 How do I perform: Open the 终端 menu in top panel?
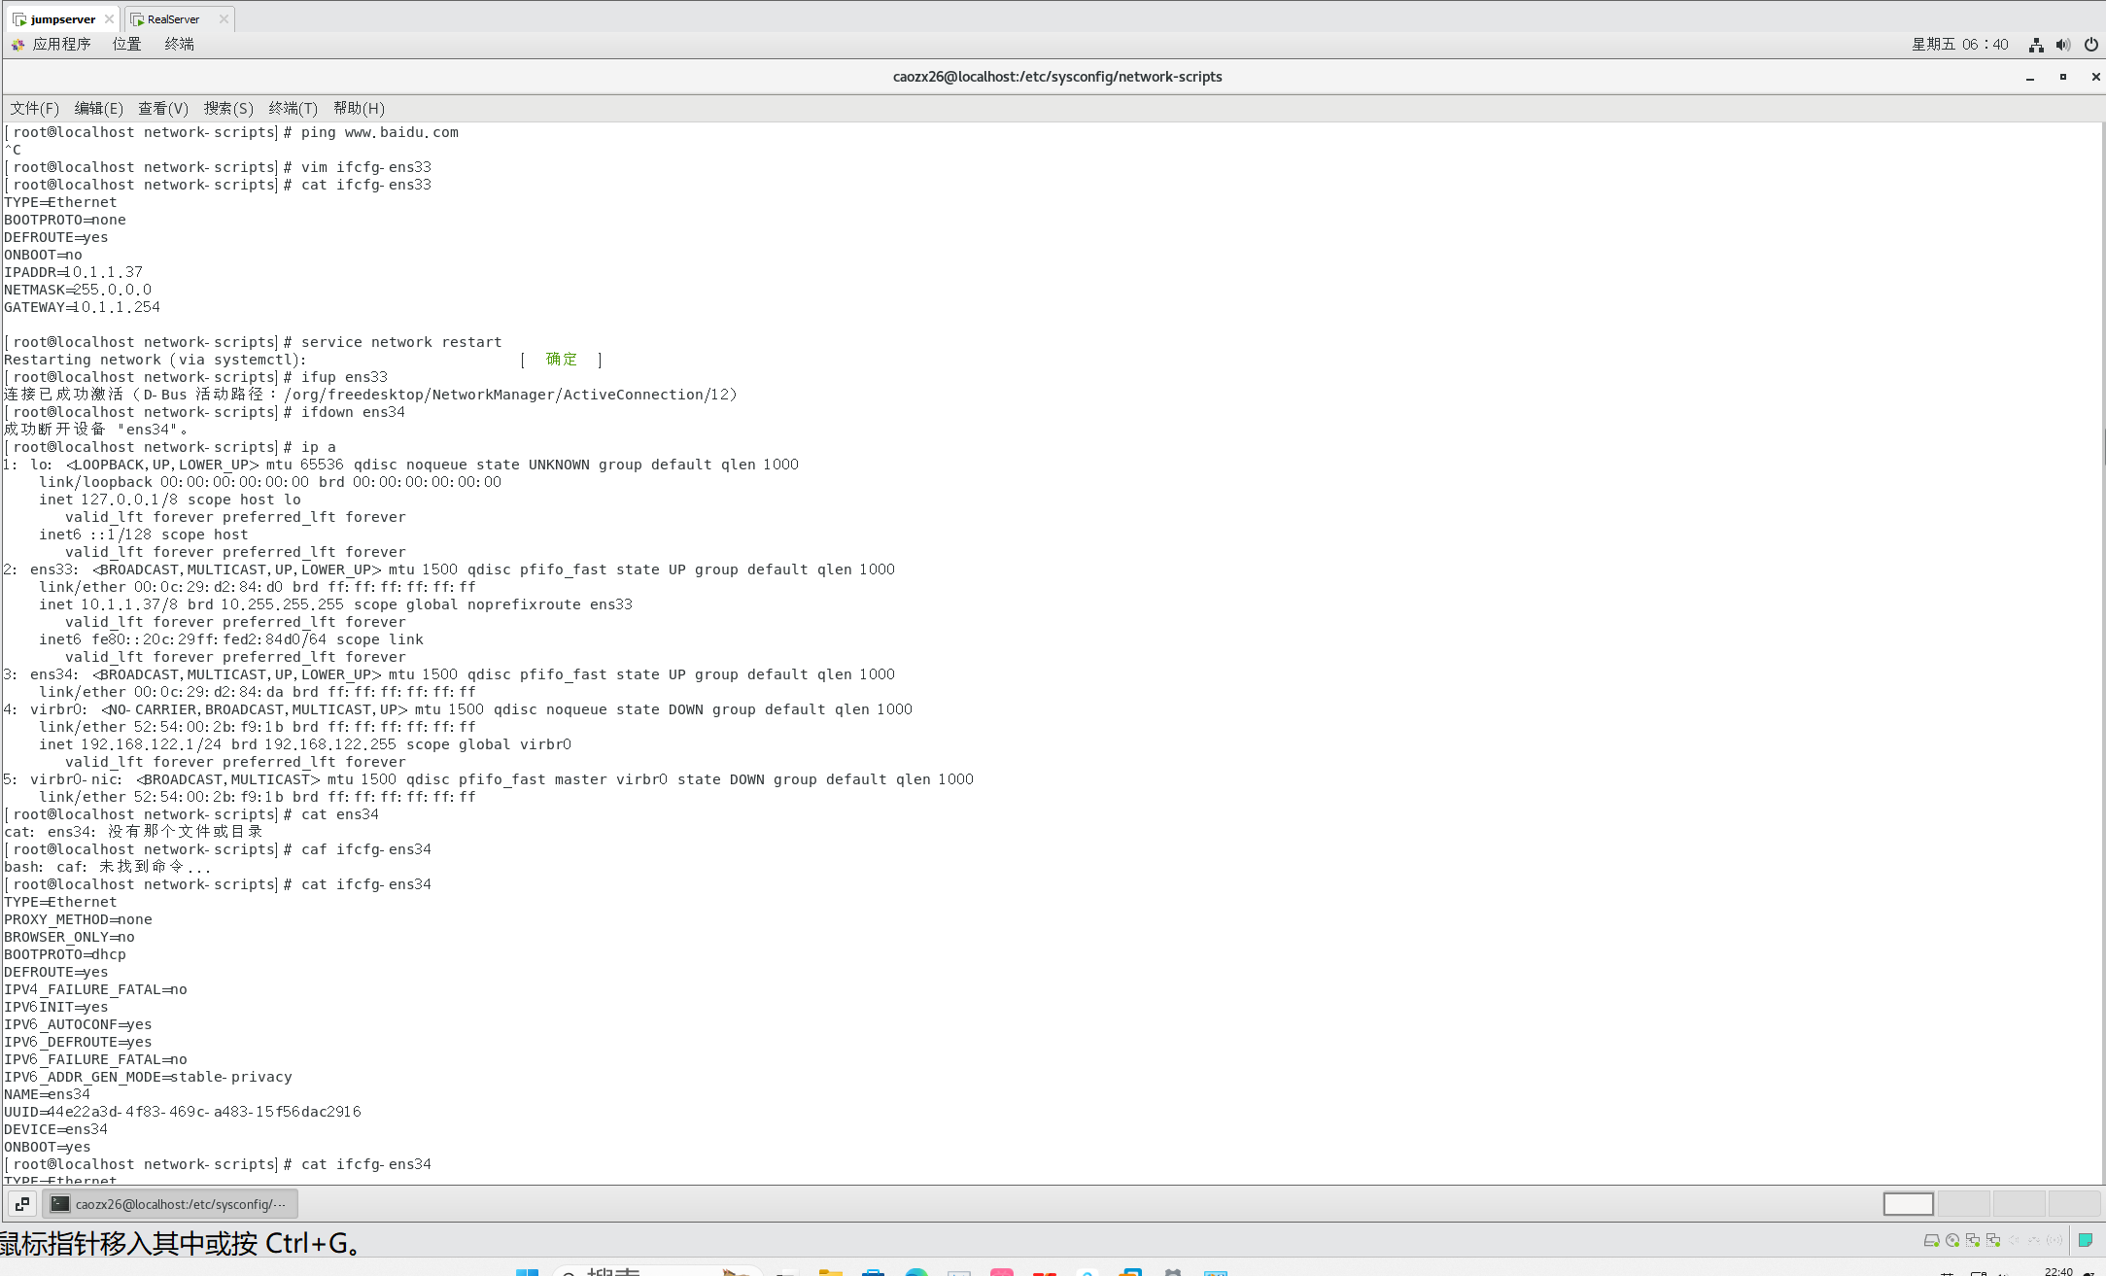pos(179,45)
